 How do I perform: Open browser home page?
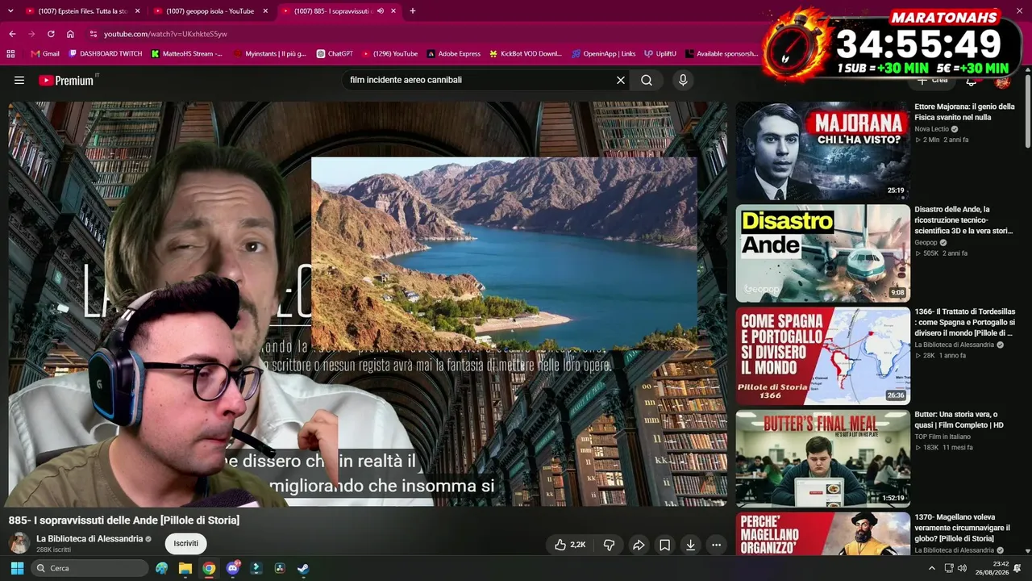pos(70,34)
